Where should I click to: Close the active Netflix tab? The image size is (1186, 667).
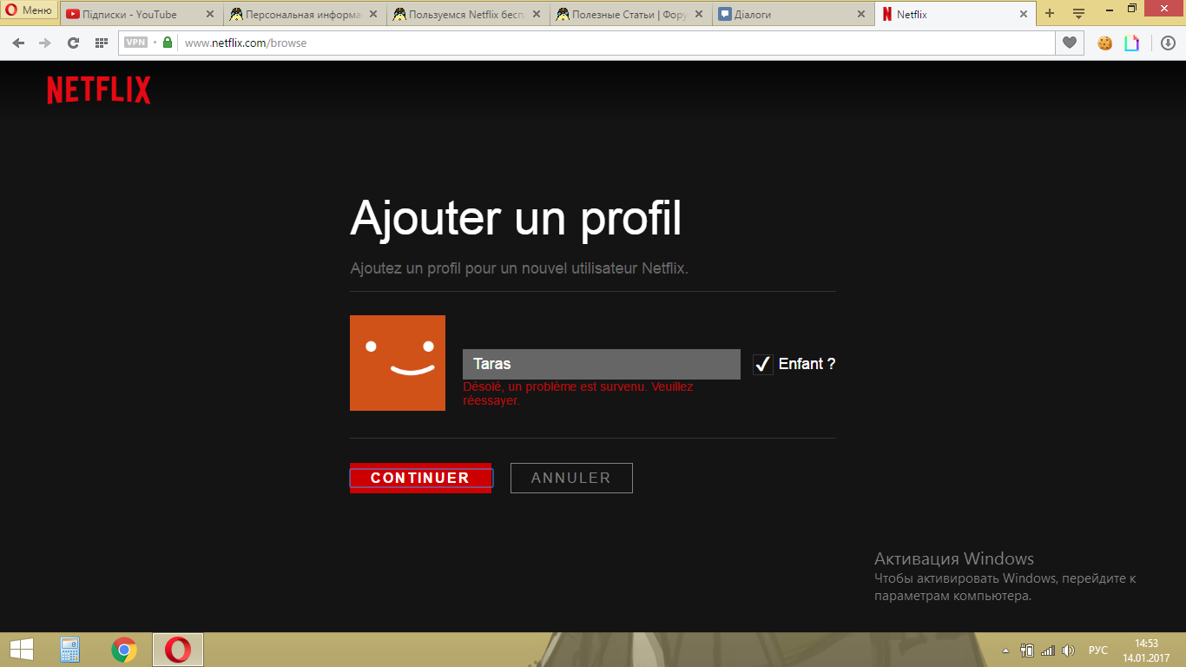coord(1024,14)
